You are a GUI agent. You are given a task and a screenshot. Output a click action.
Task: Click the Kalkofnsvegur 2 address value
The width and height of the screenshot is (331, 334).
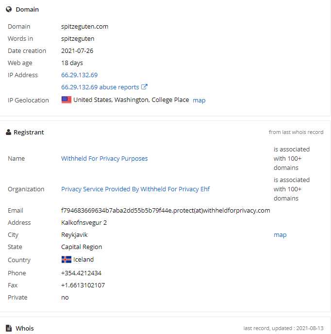click(x=84, y=223)
